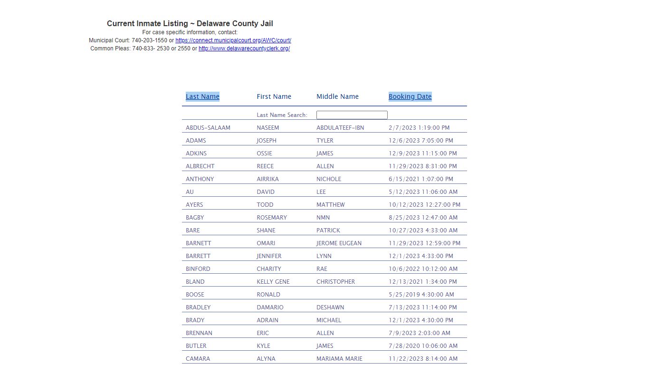Select the BARRETT last name cell
Screen dimensions: 649x365
pyautogui.click(x=198, y=256)
